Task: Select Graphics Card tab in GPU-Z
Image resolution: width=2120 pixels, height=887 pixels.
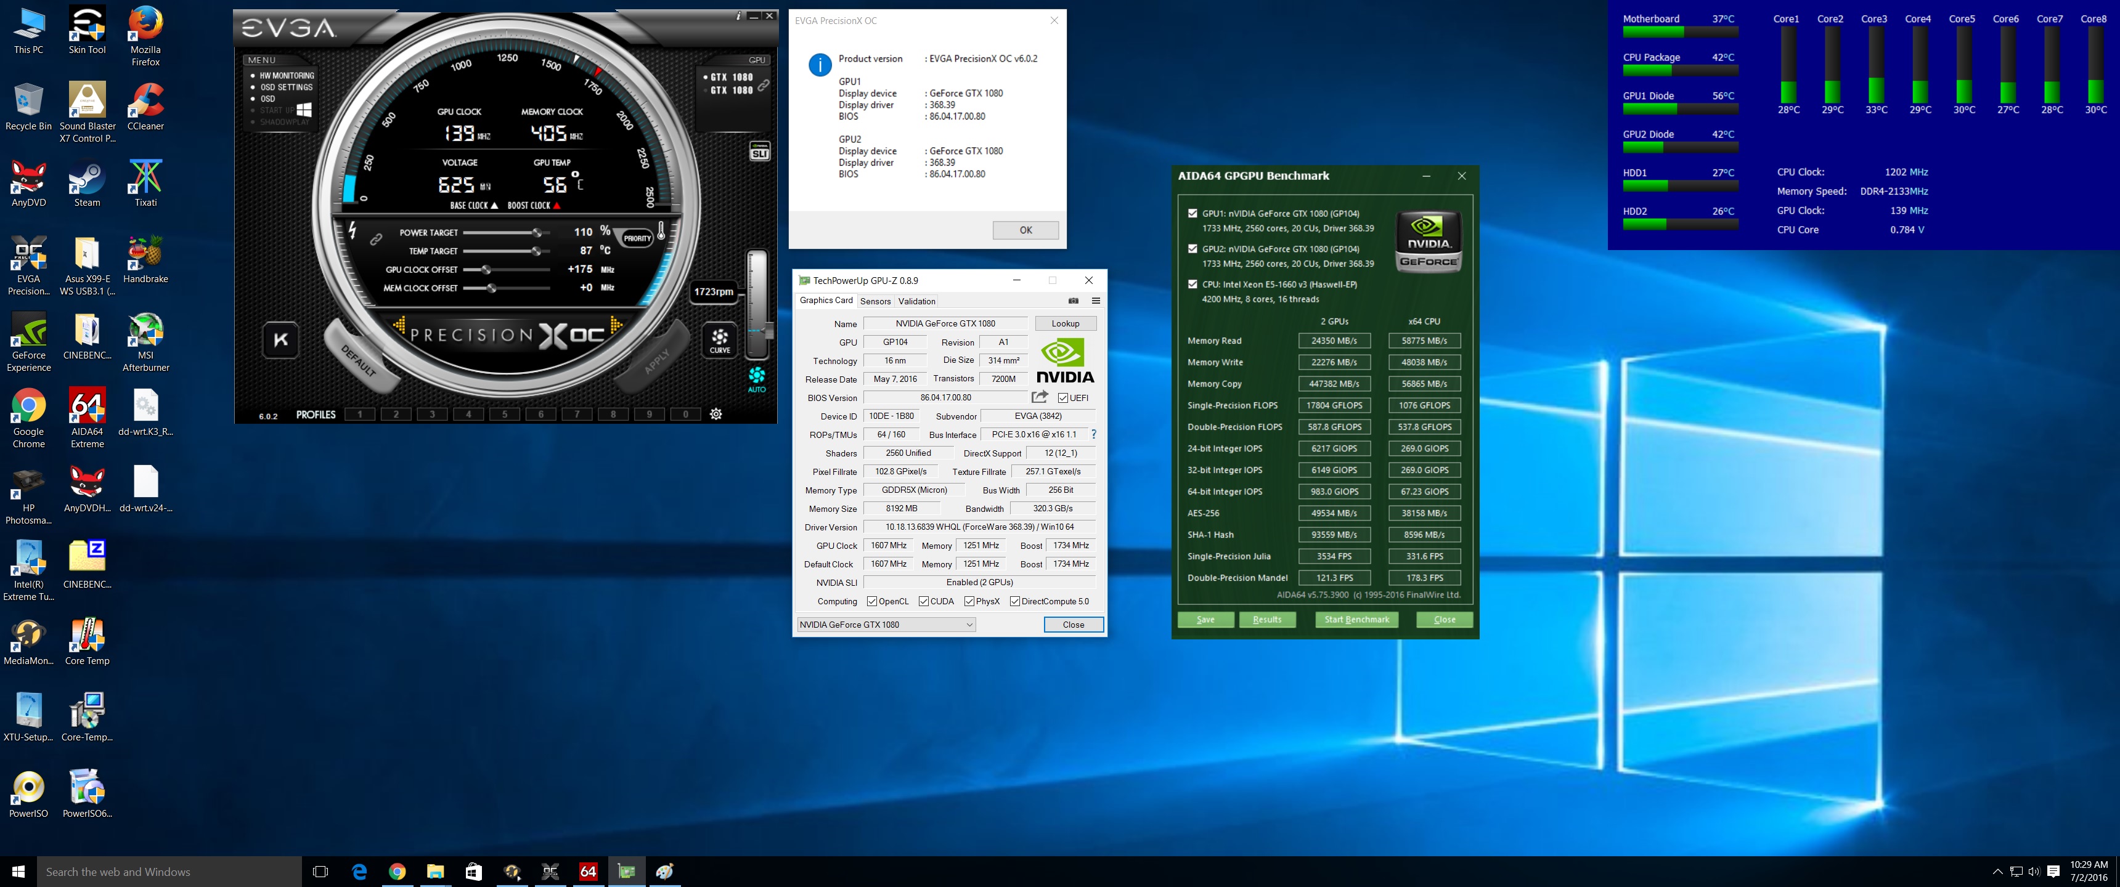Action: (x=826, y=301)
